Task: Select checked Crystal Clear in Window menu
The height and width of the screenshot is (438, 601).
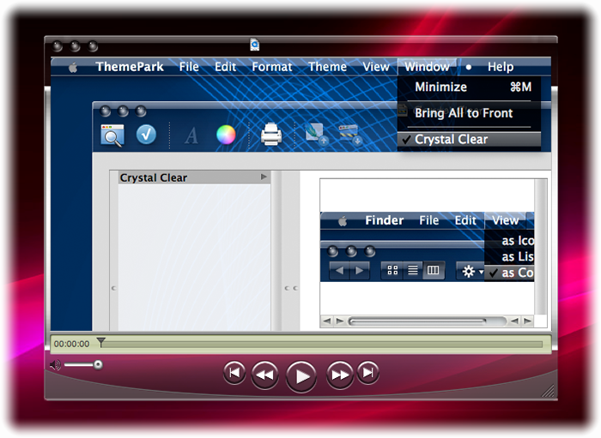Action: 469,139
